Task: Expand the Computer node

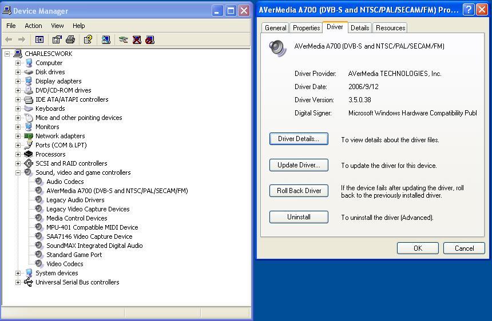Action: coord(18,63)
